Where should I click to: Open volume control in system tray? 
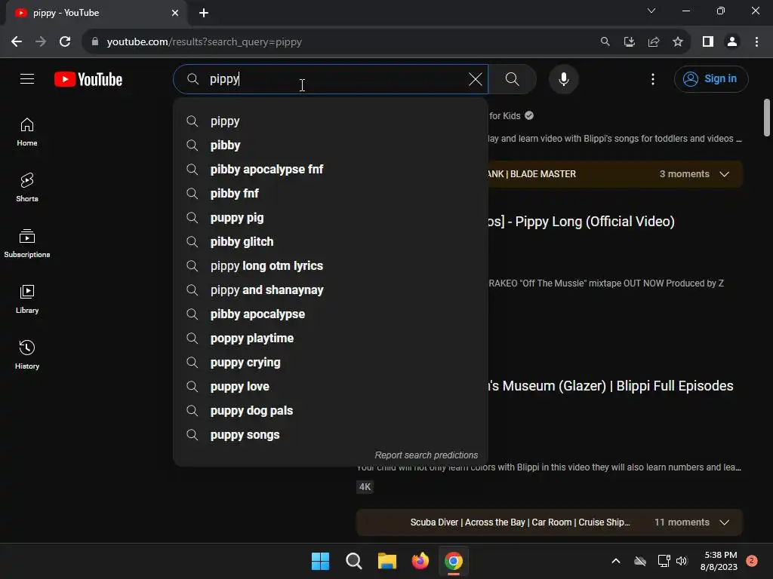pos(682,561)
